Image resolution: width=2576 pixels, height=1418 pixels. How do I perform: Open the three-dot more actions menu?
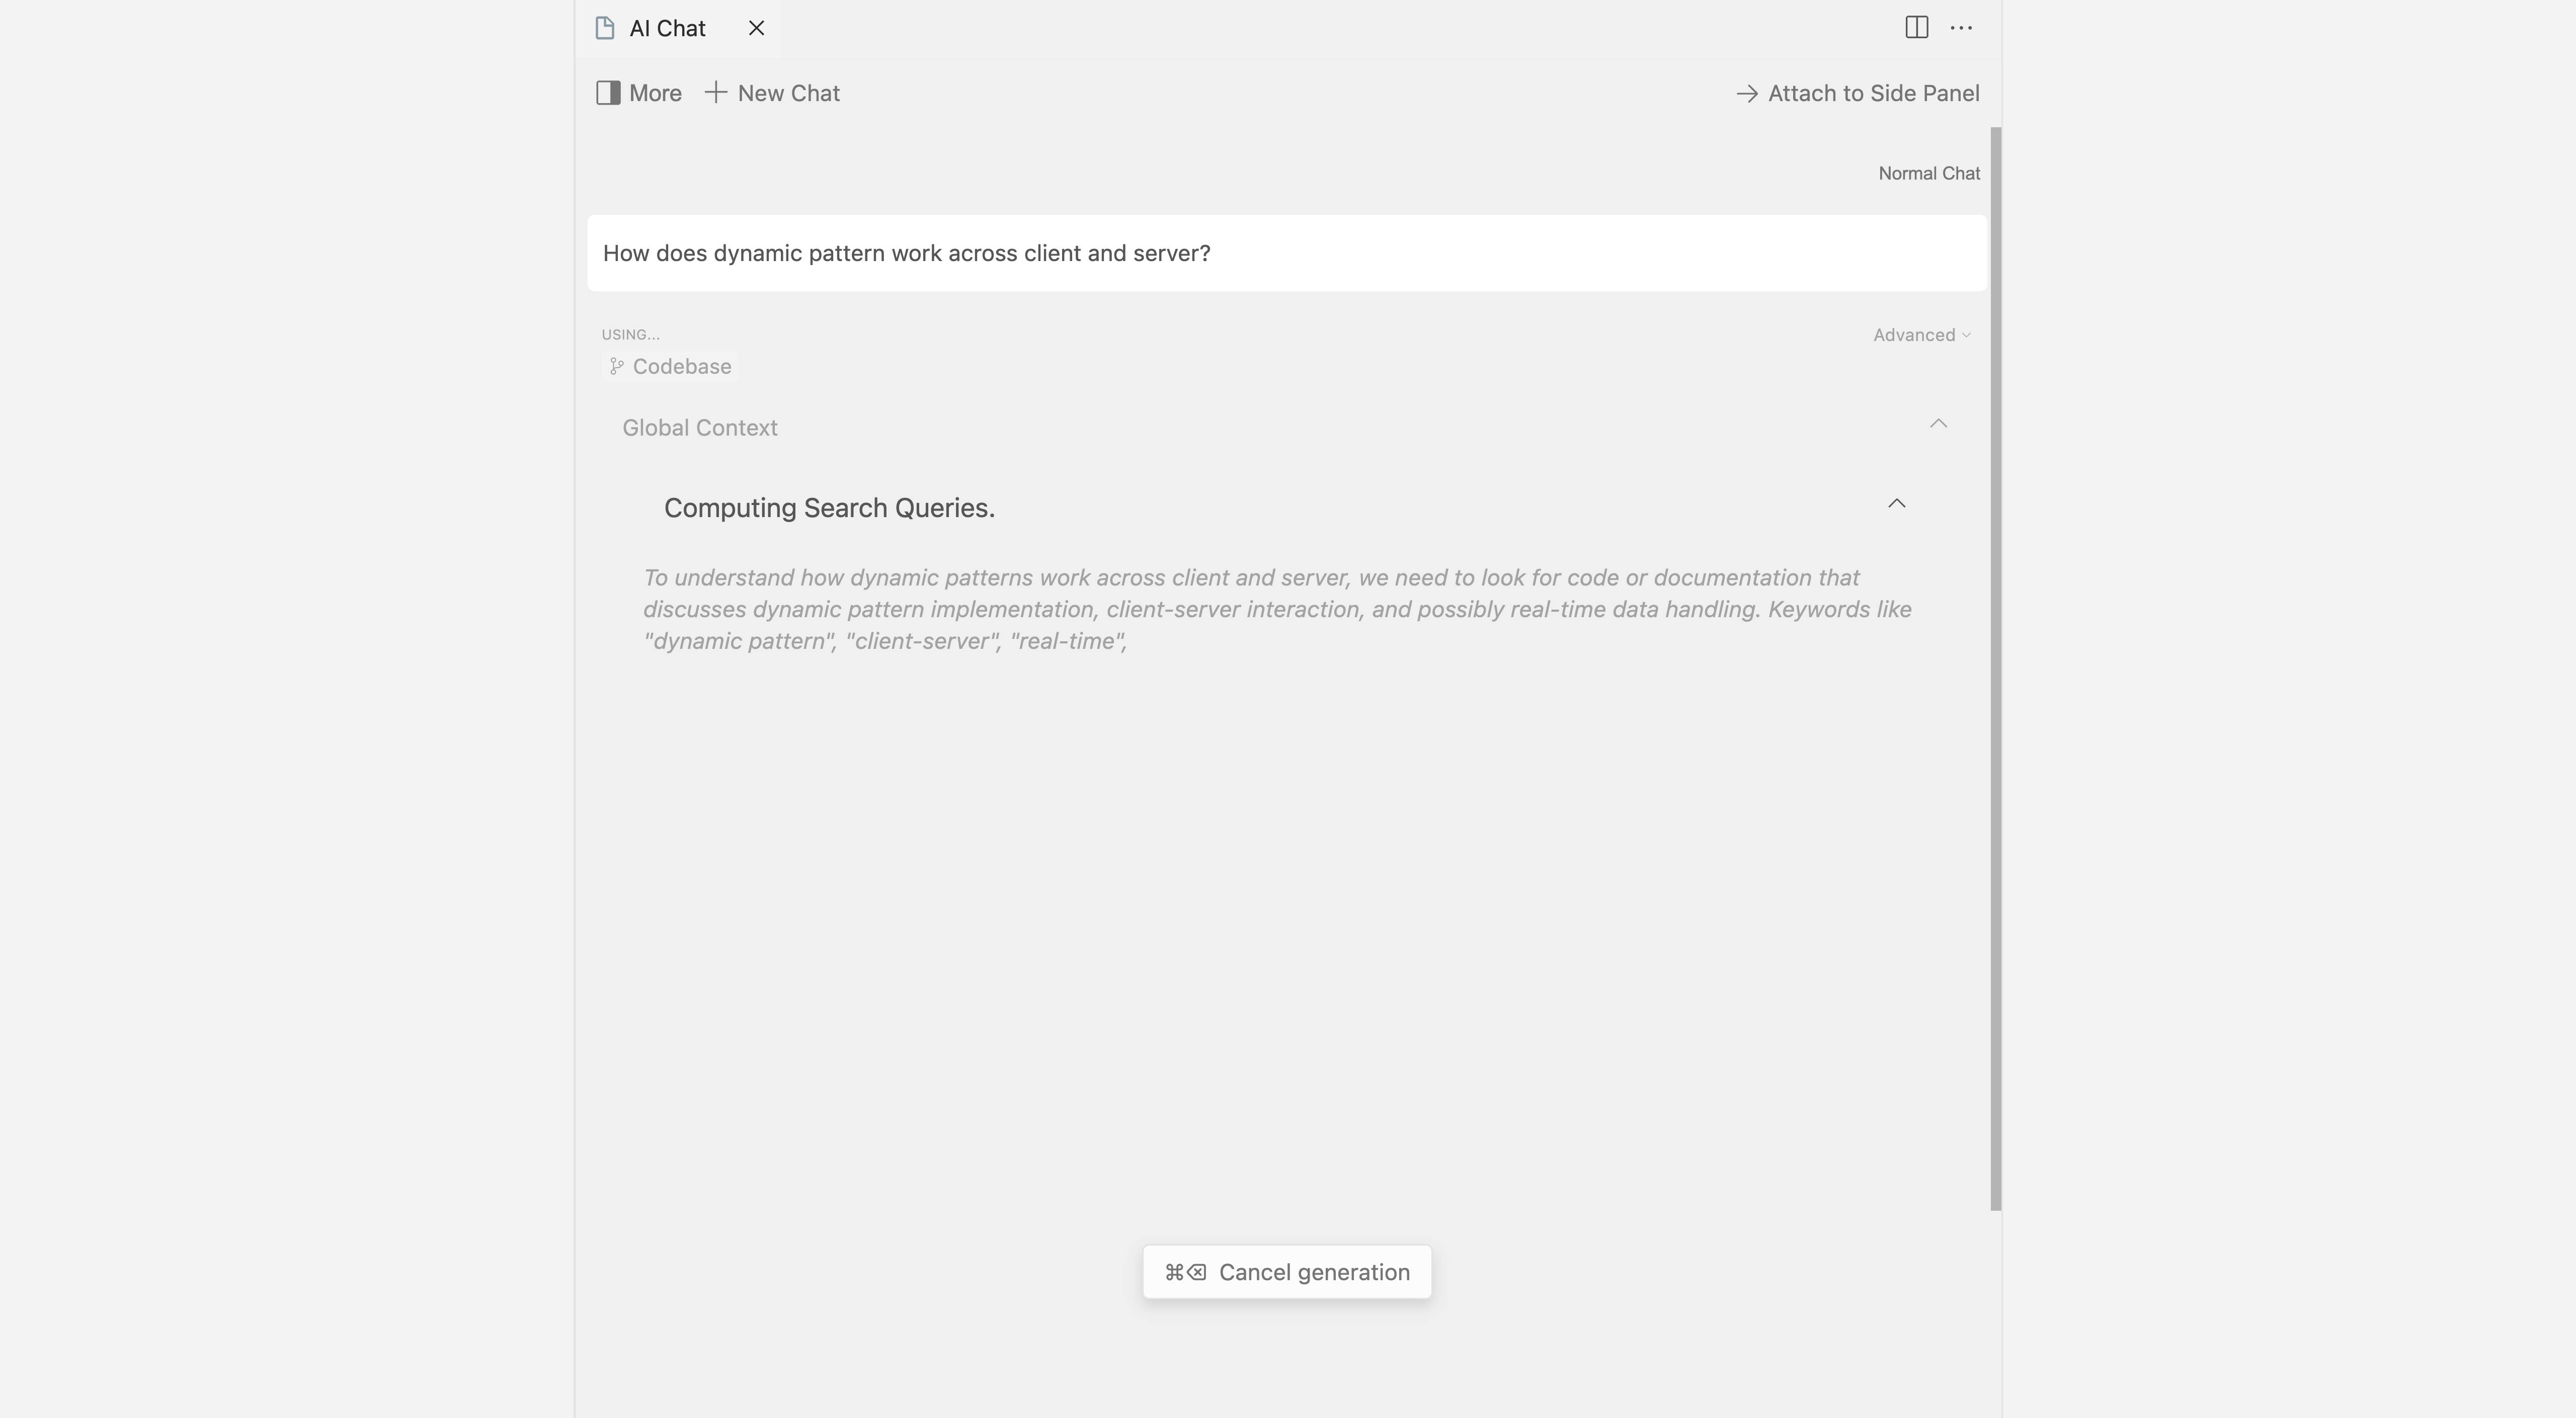coord(1961,28)
